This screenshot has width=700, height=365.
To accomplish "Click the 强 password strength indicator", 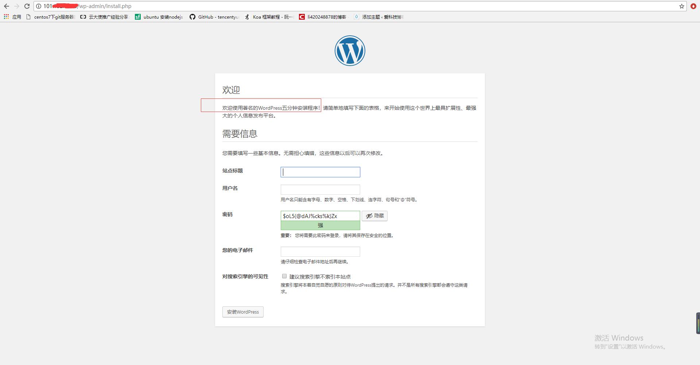I will pos(320,225).
